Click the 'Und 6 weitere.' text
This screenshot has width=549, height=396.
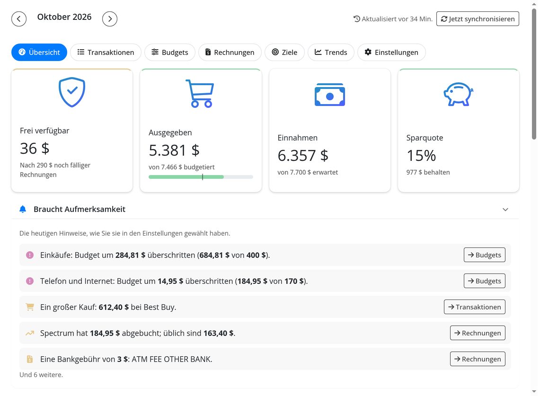pos(41,375)
